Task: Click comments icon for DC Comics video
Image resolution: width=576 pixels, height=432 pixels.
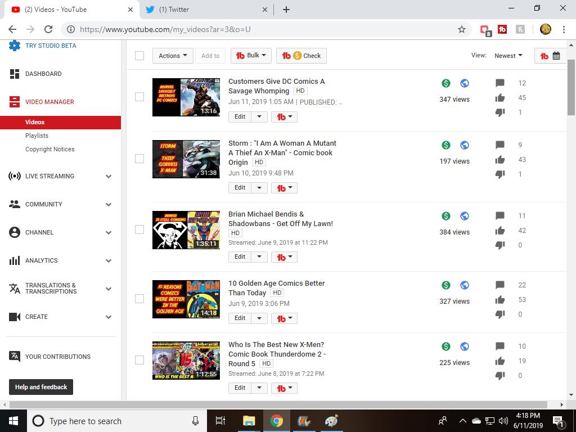Action: tap(500, 83)
